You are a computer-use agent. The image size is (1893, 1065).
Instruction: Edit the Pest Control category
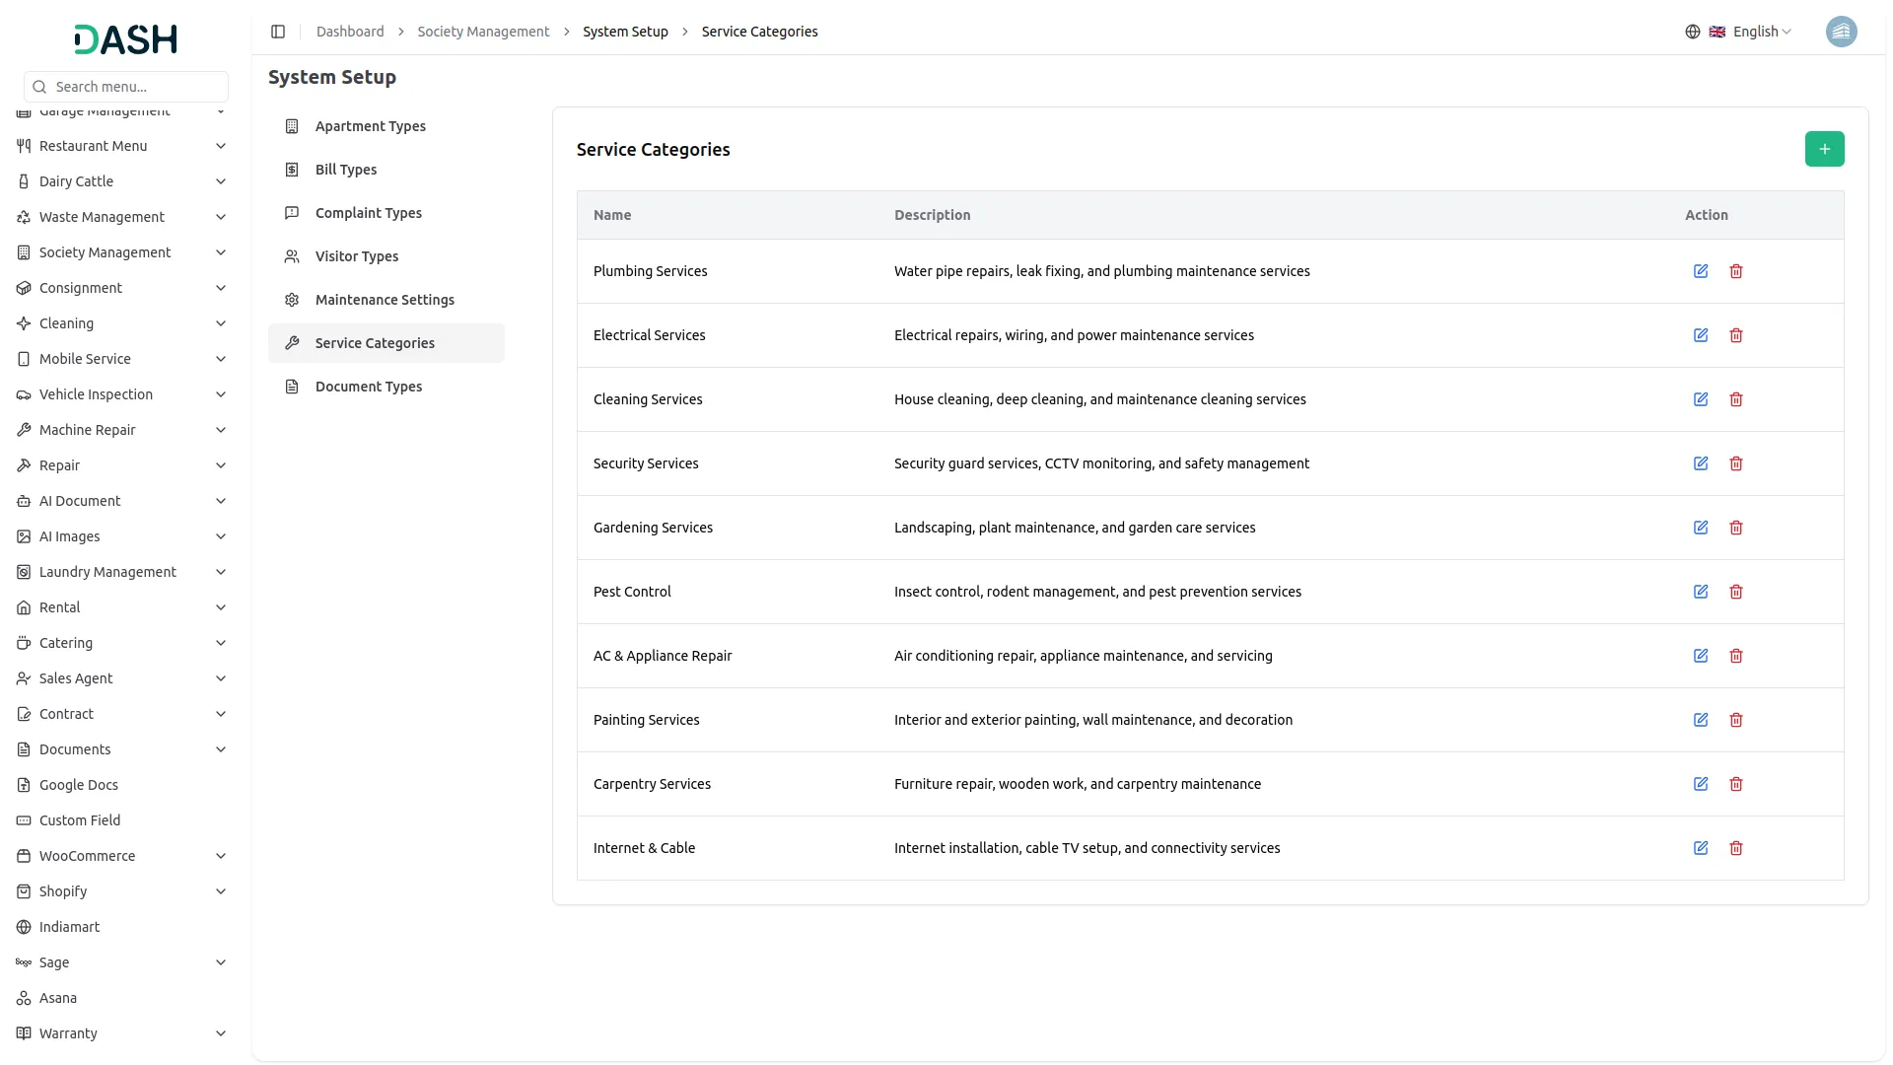(1701, 592)
